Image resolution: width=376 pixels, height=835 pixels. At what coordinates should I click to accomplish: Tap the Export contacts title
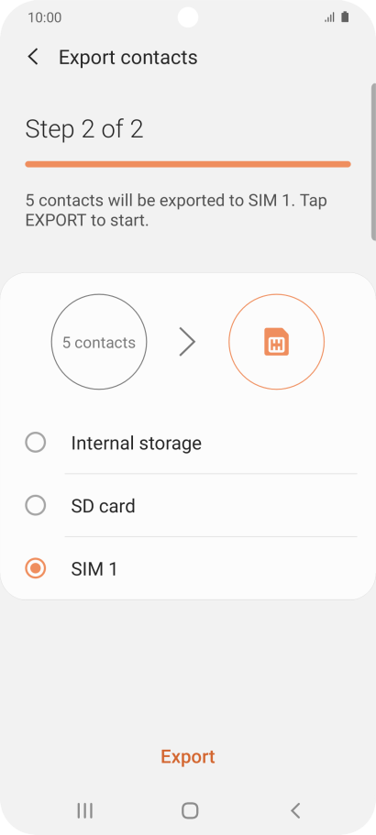[x=127, y=57]
